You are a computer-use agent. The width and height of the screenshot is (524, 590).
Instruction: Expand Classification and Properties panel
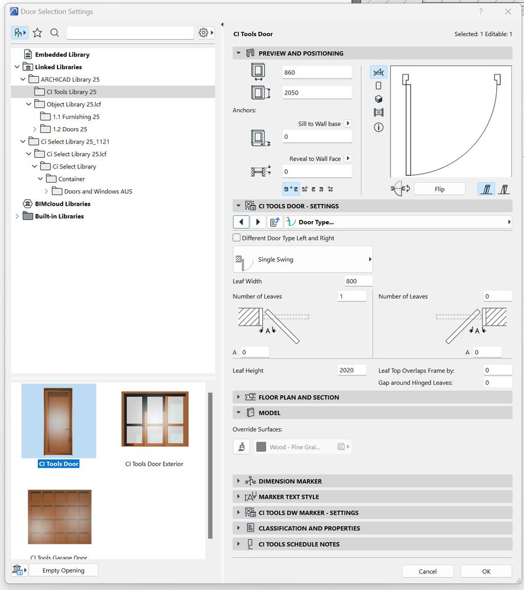[x=238, y=528]
